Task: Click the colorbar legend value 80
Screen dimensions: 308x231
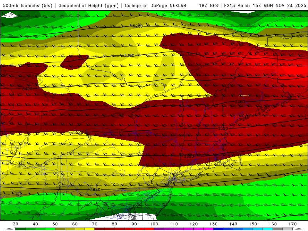Action: point(114,224)
